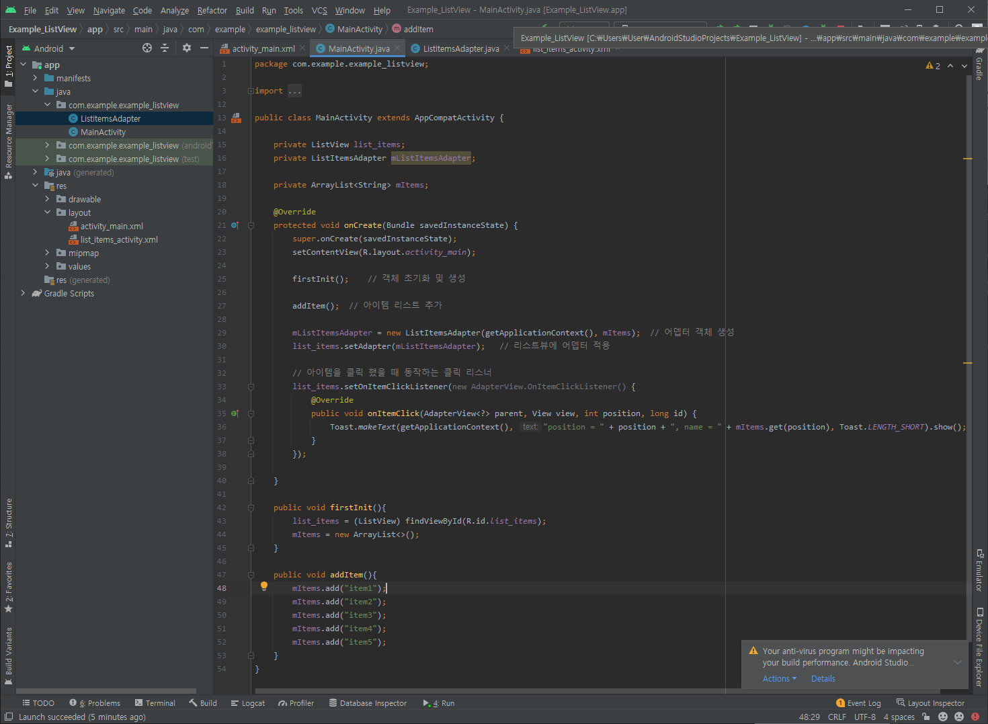Viewport: 988px width, 724px height.
Task: Click the onCreate override gutter icon at line 21
Action: pyautogui.click(x=235, y=225)
